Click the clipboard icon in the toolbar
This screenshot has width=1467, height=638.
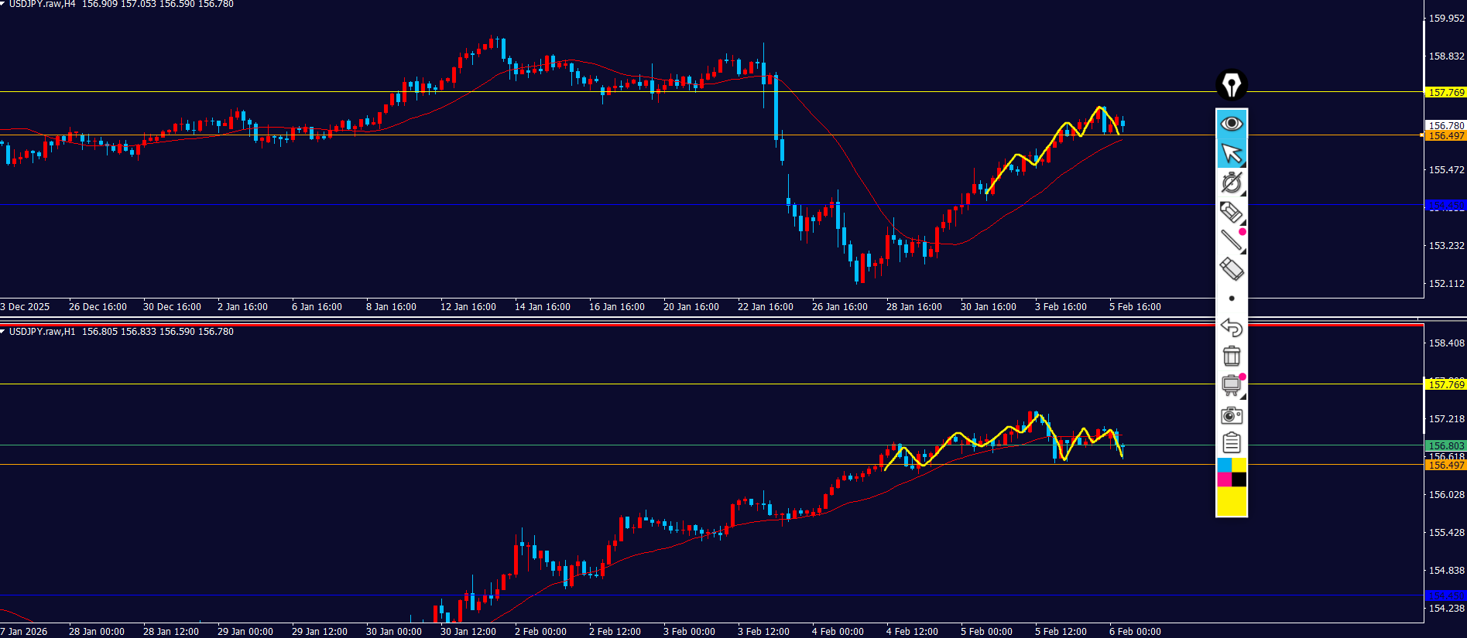pyautogui.click(x=1231, y=443)
